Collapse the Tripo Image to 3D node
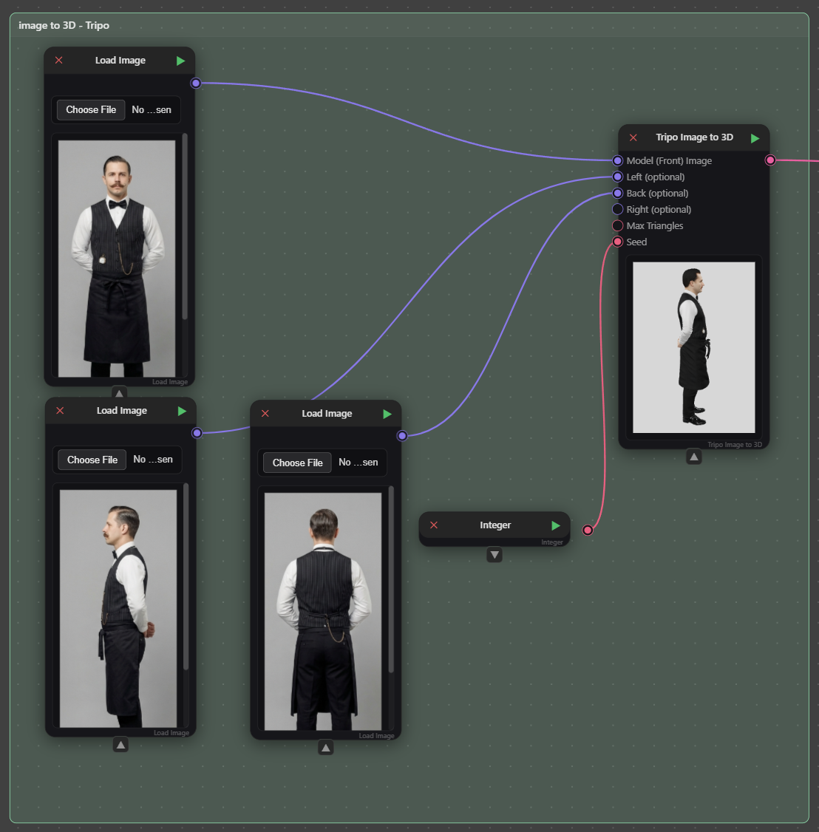Viewport: 819px width, 832px height. point(693,457)
